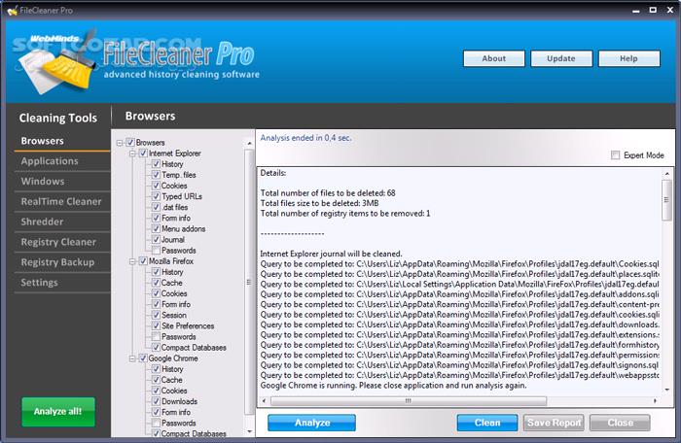Image resolution: width=681 pixels, height=443 pixels.
Task: Minimize the FileCleaner Pro window
Action: 636,11
